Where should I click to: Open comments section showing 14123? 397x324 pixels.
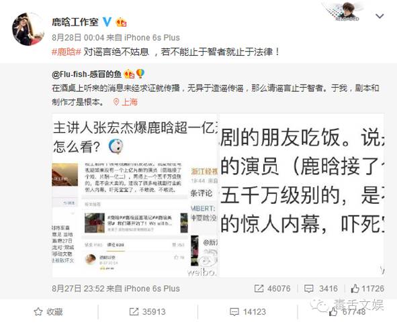click(x=248, y=312)
